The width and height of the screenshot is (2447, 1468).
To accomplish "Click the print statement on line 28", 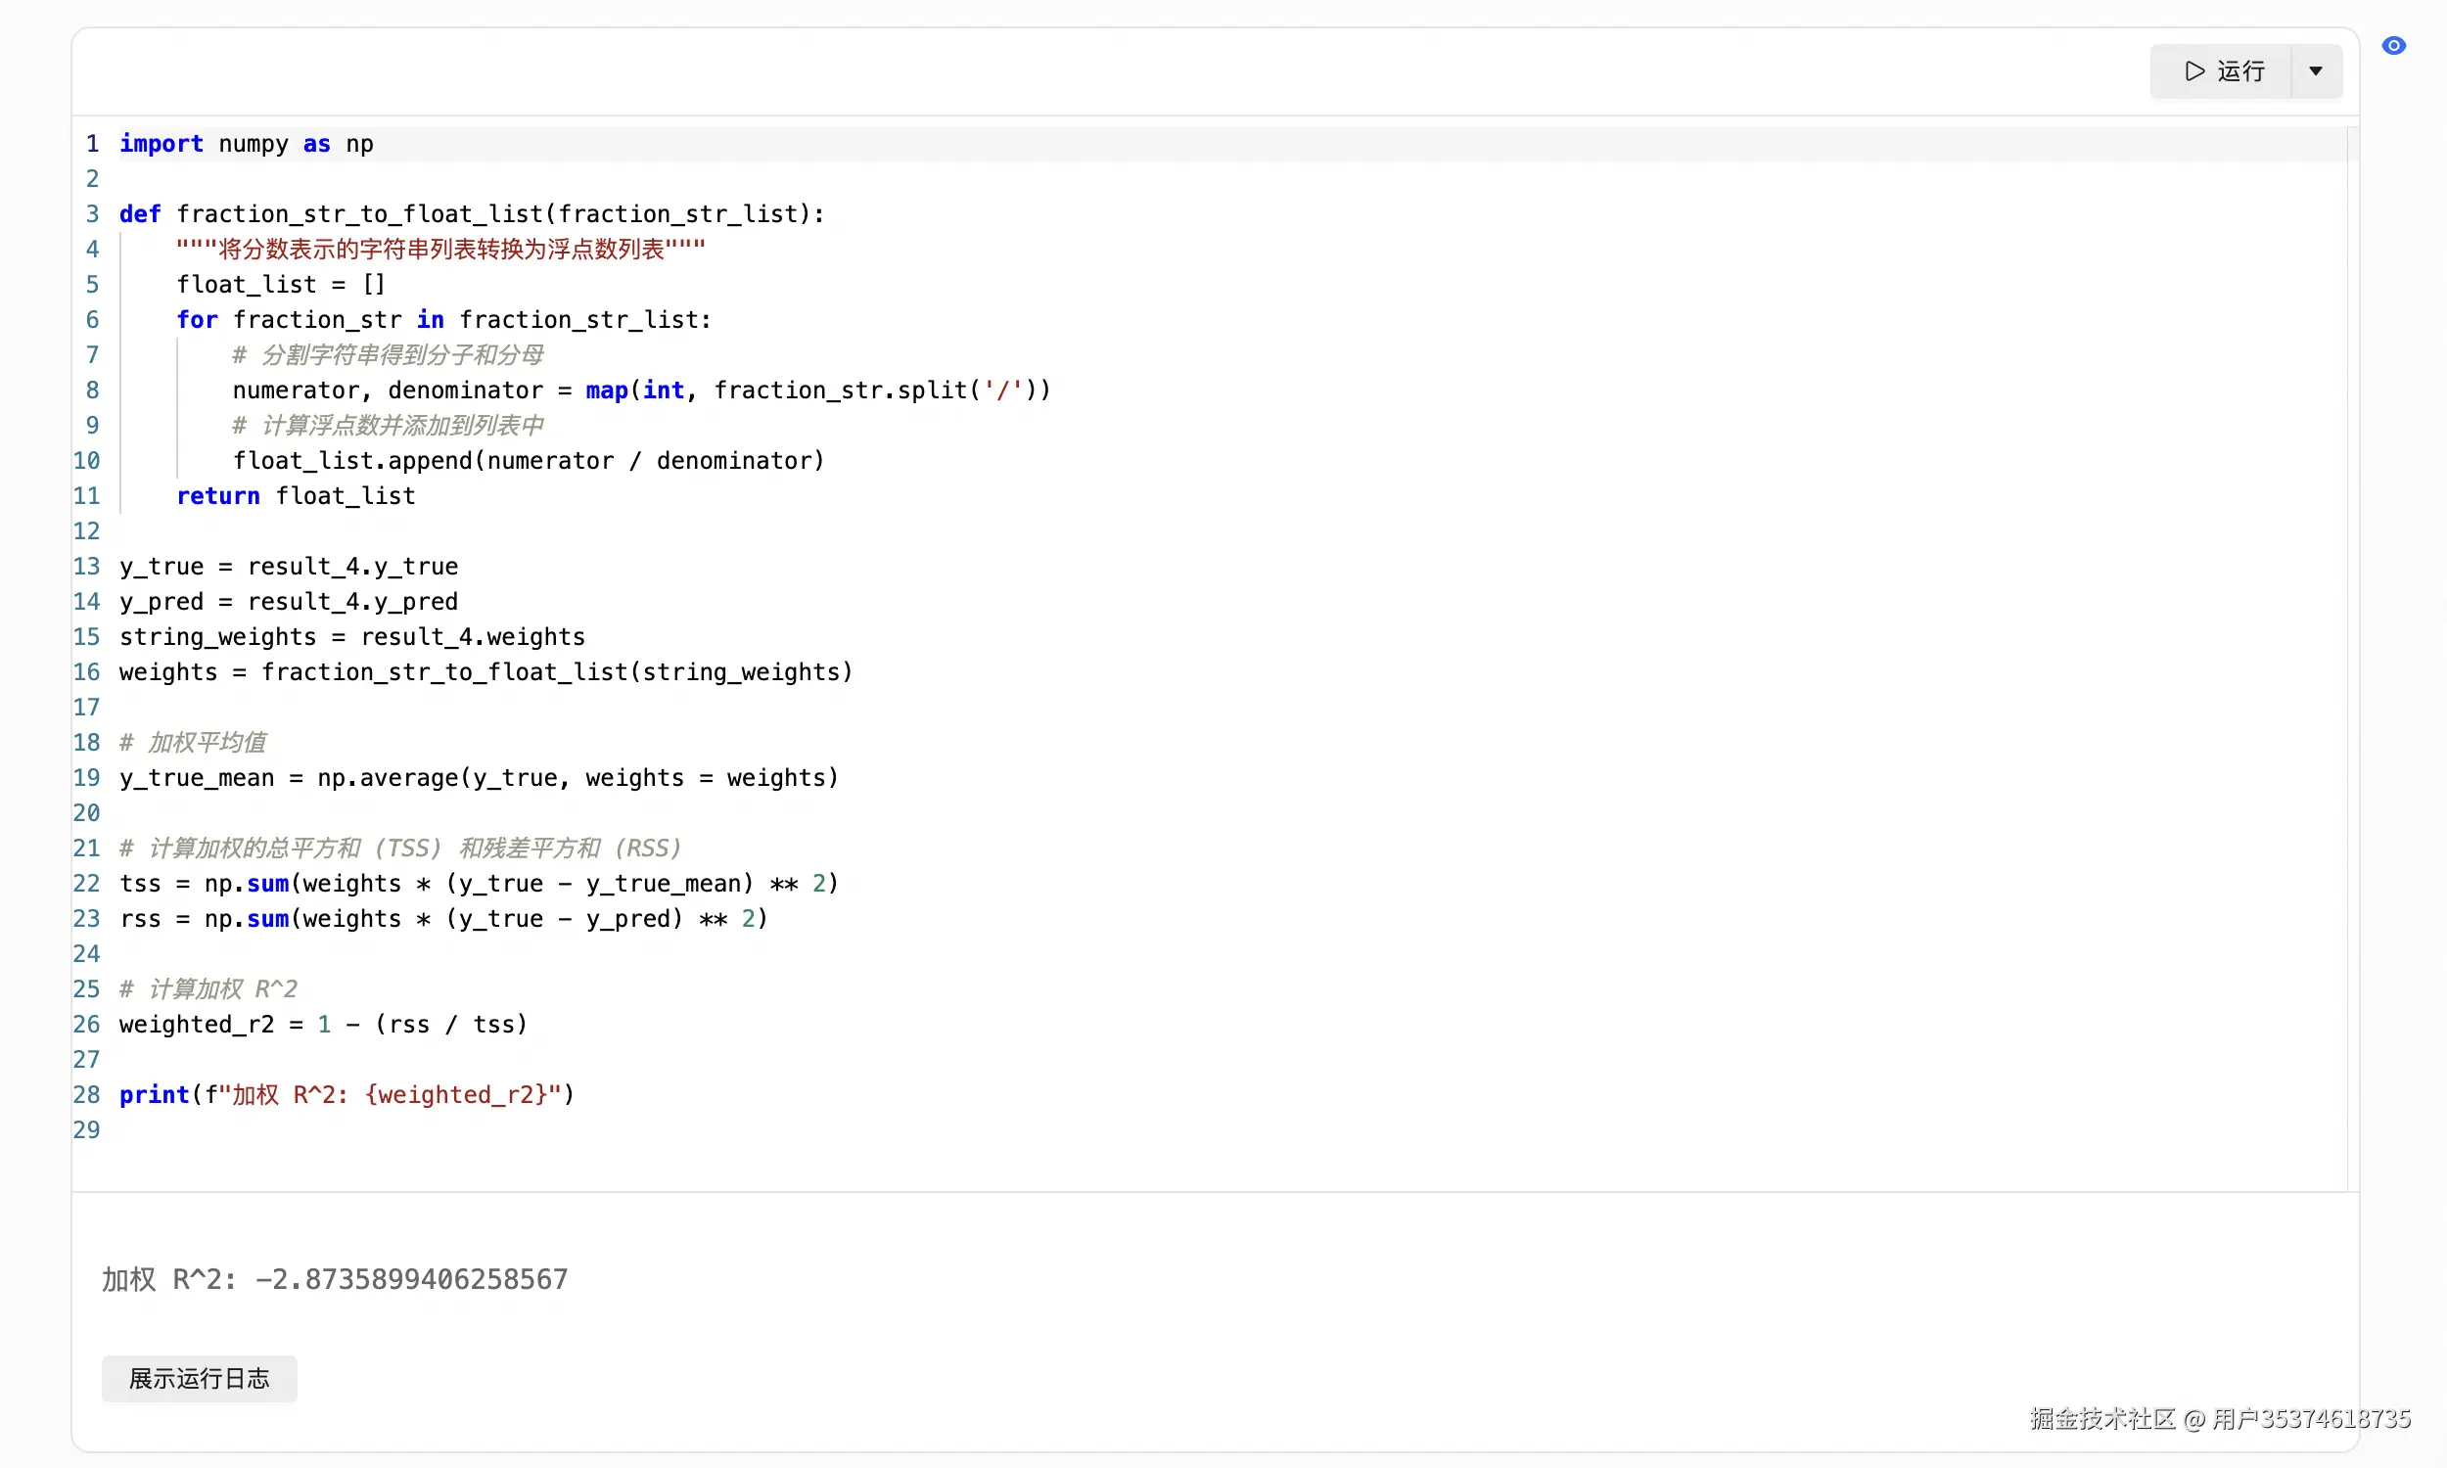I will click(x=346, y=1094).
